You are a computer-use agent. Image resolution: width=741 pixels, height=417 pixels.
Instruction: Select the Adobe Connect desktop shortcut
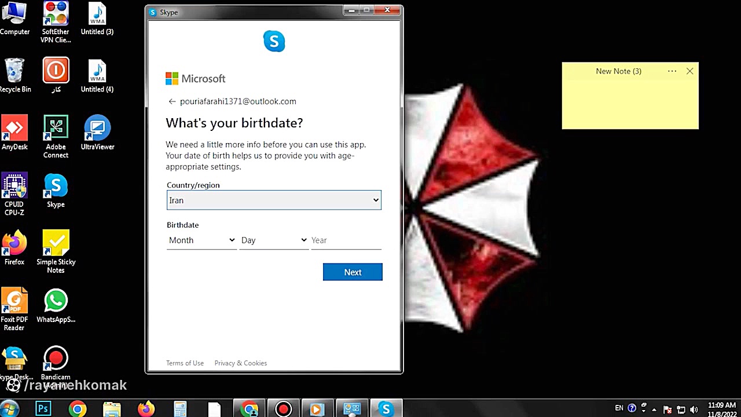click(56, 137)
